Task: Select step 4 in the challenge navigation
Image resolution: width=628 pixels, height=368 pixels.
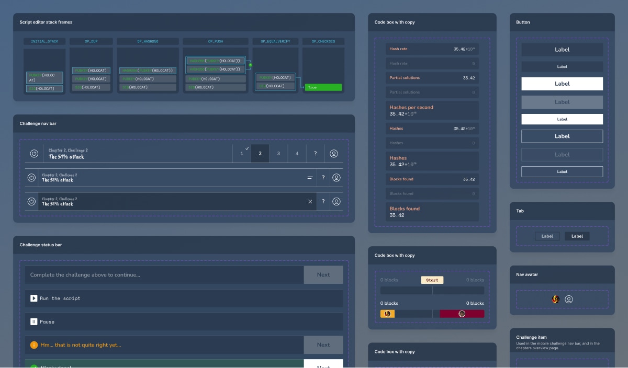Action: 297,153
